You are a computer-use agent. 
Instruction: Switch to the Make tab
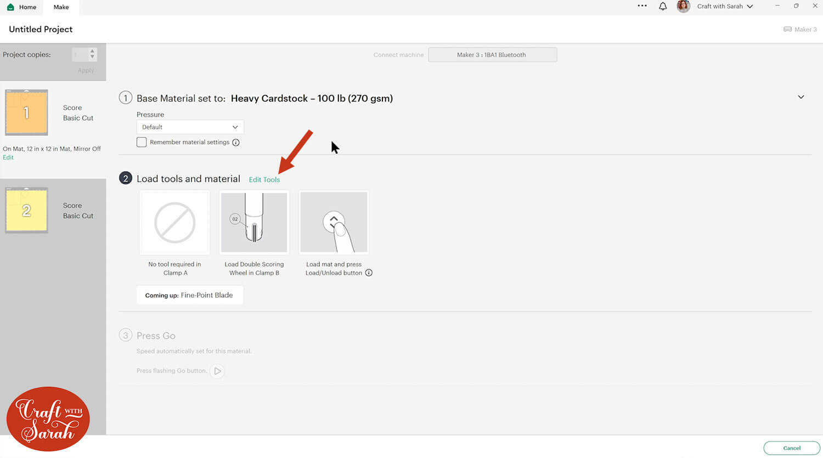point(61,7)
